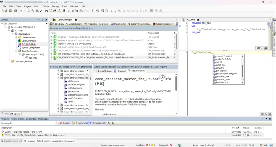Viewport: 276px width, 147px height.
Task: Open Library Repository
Action: (x=163, y=24)
